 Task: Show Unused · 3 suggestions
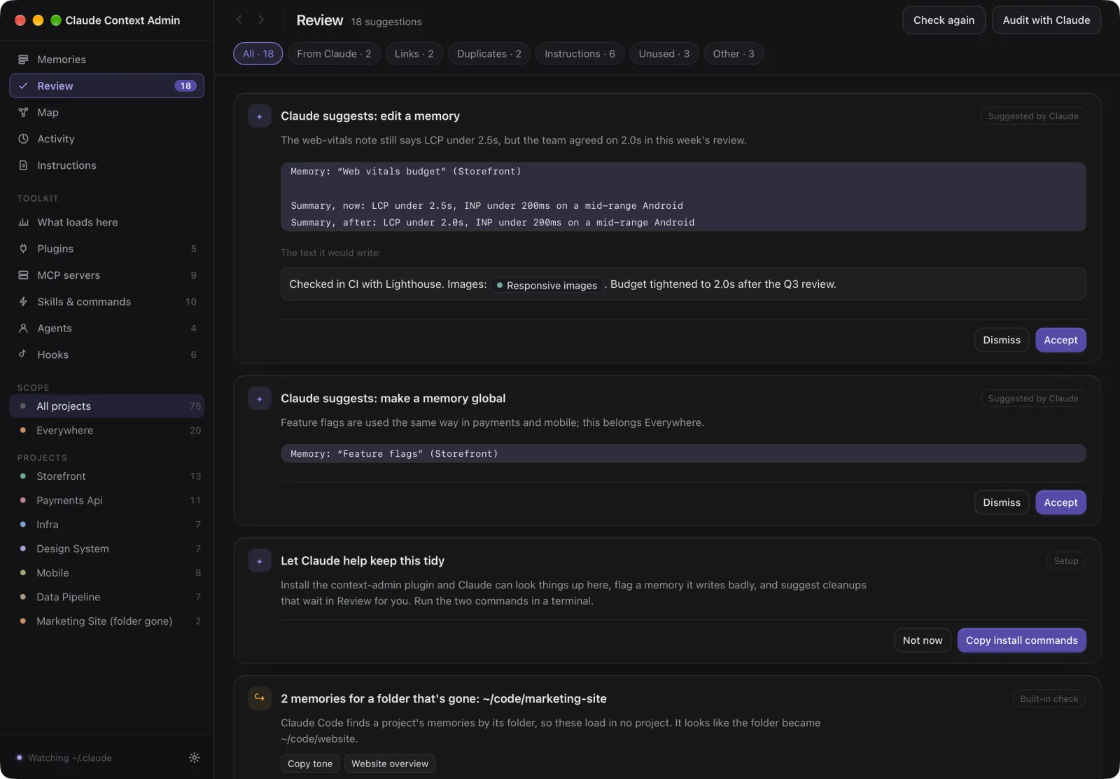click(664, 54)
